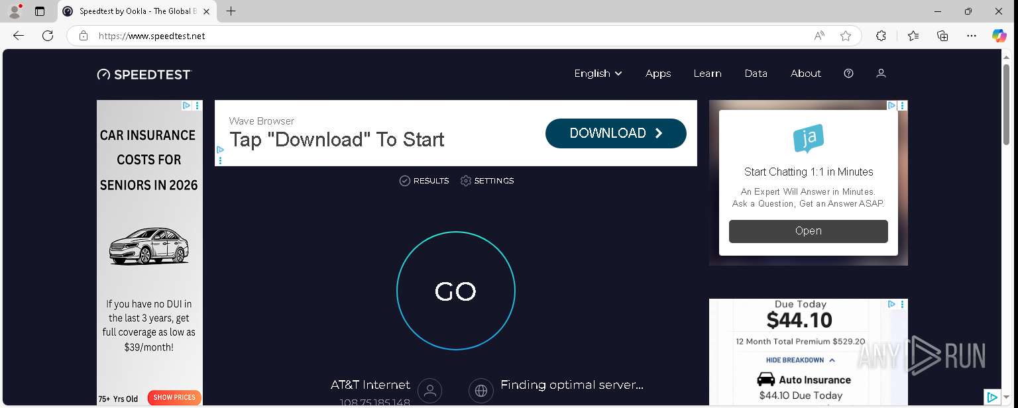Screen dimensions: 1018x408
Task: Open browser extensions icon
Action: (x=881, y=36)
